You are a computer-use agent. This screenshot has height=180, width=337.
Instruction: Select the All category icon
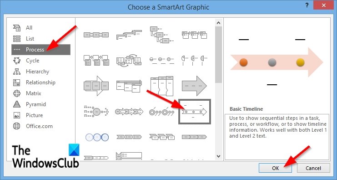tap(17, 27)
